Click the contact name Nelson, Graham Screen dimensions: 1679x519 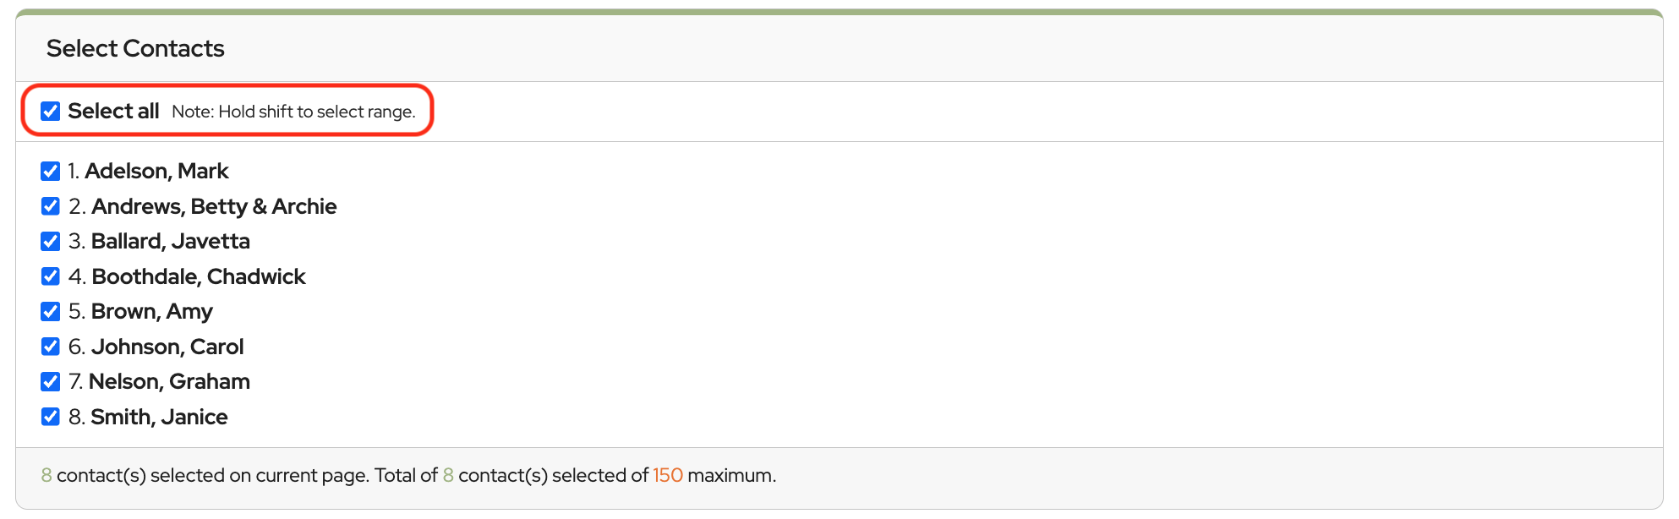pos(169,382)
